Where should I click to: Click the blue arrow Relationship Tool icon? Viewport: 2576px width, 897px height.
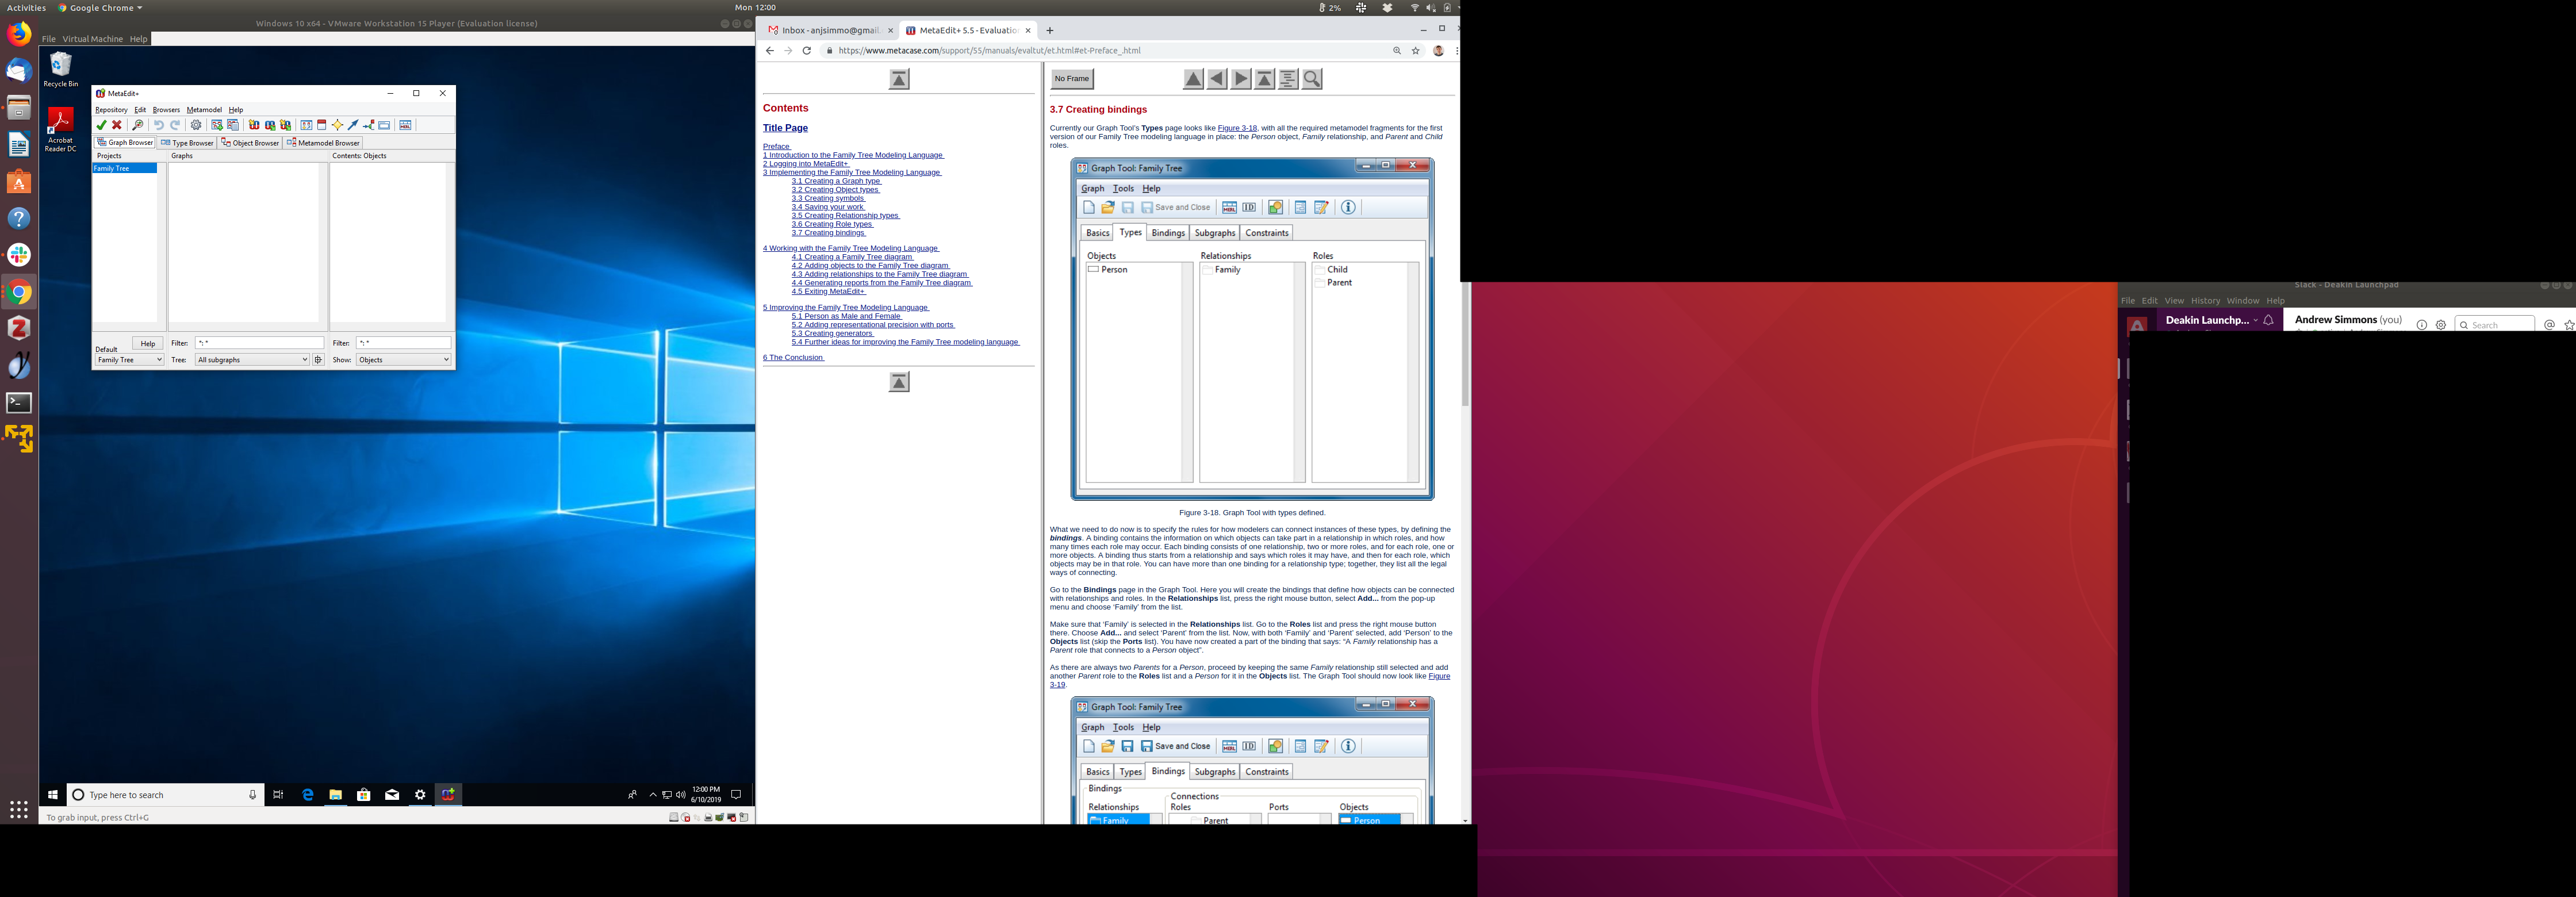pos(353,125)
